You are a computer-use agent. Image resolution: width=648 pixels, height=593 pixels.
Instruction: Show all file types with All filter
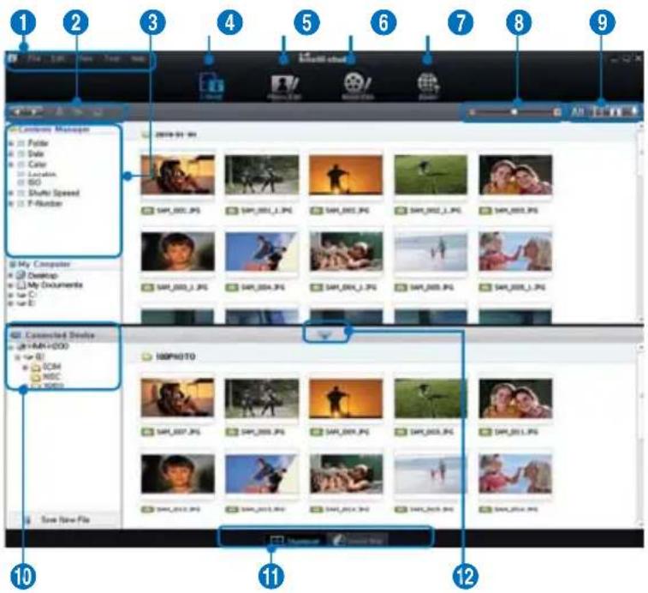click(577, 111)
